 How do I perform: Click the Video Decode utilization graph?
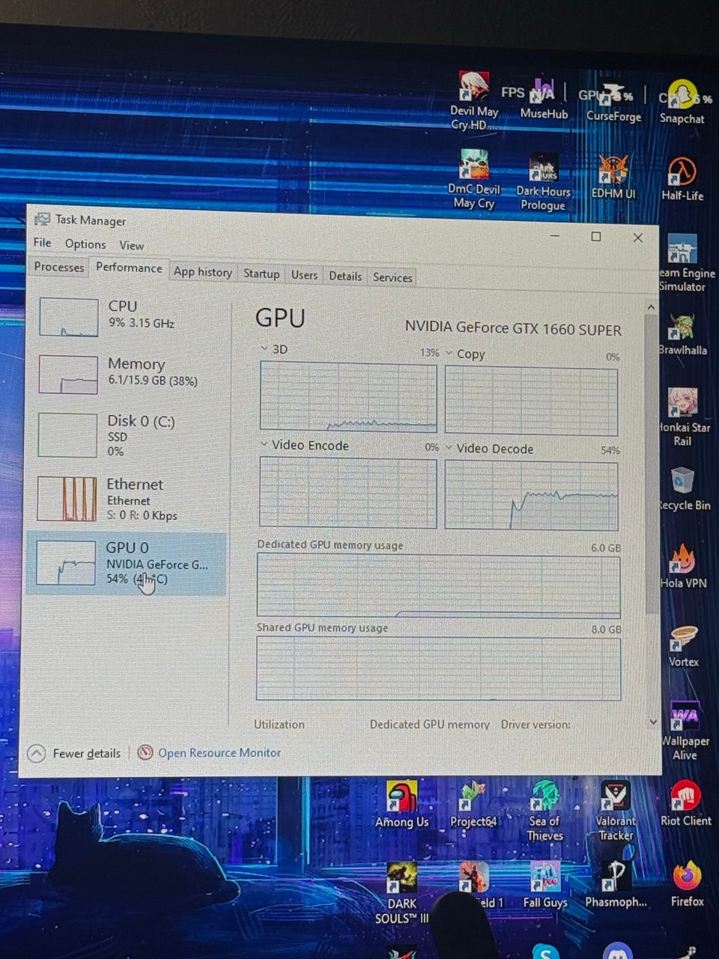tap(531, 495)
